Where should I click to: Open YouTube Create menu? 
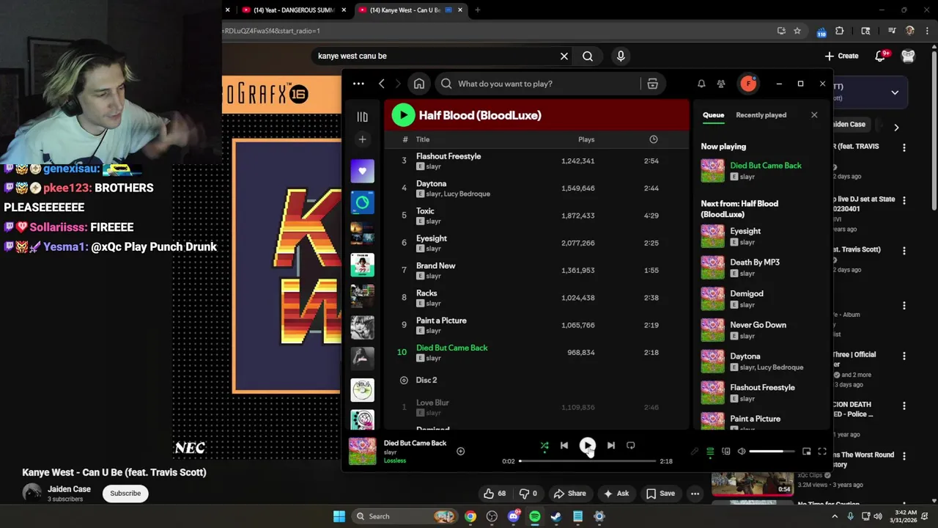point(841,56)
